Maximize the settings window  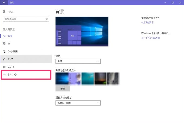(x=173, y=2)
